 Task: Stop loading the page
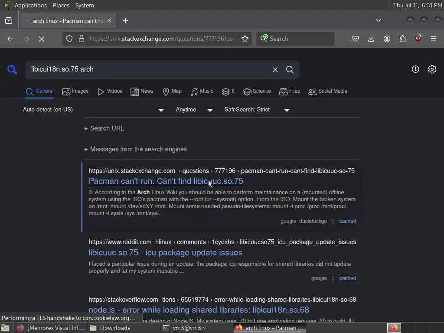tap(42, 39)
